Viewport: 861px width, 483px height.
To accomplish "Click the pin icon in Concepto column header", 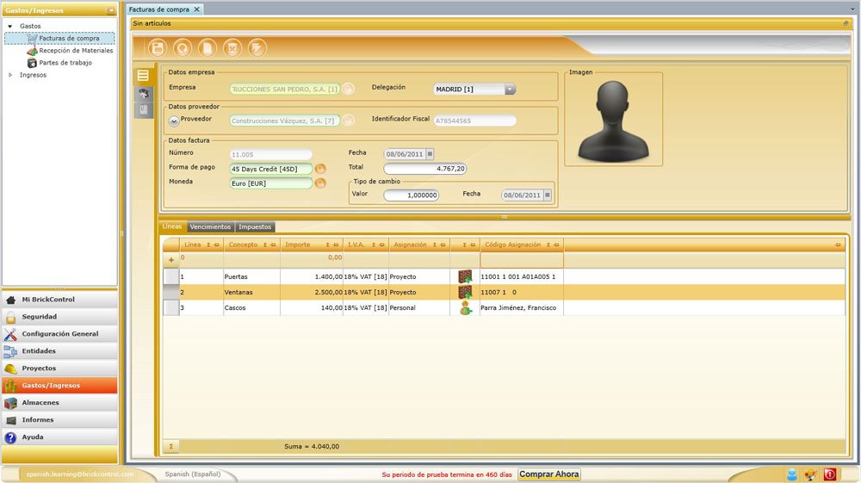I will pos(273,245).
